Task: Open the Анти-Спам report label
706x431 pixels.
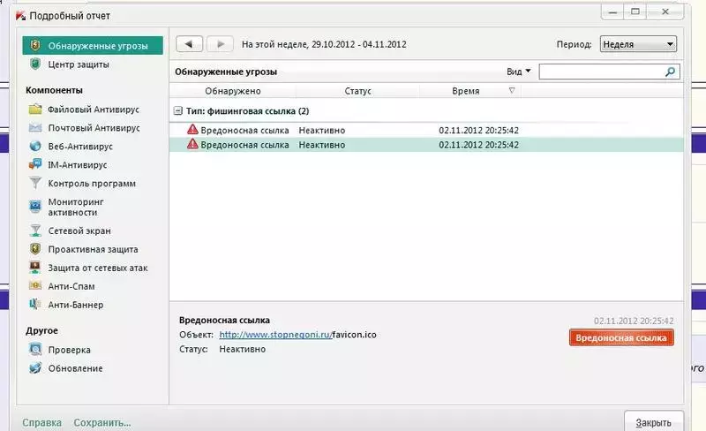Action: click(x=71, y=286)
